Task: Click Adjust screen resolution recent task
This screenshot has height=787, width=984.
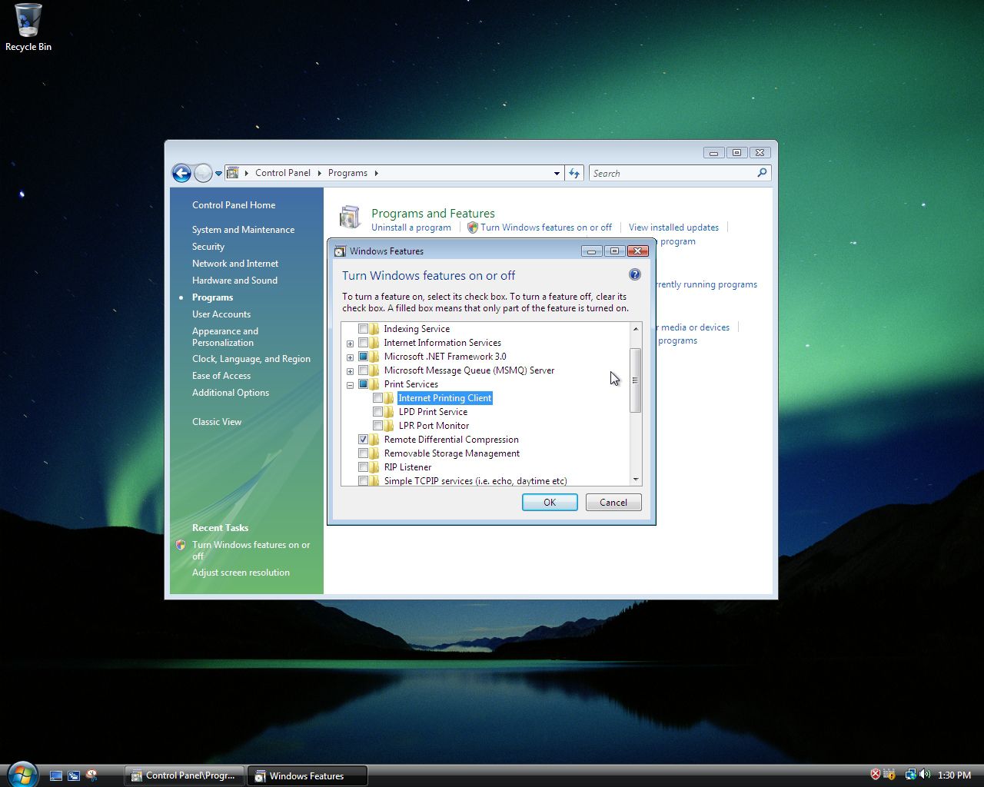Action: 241,573
